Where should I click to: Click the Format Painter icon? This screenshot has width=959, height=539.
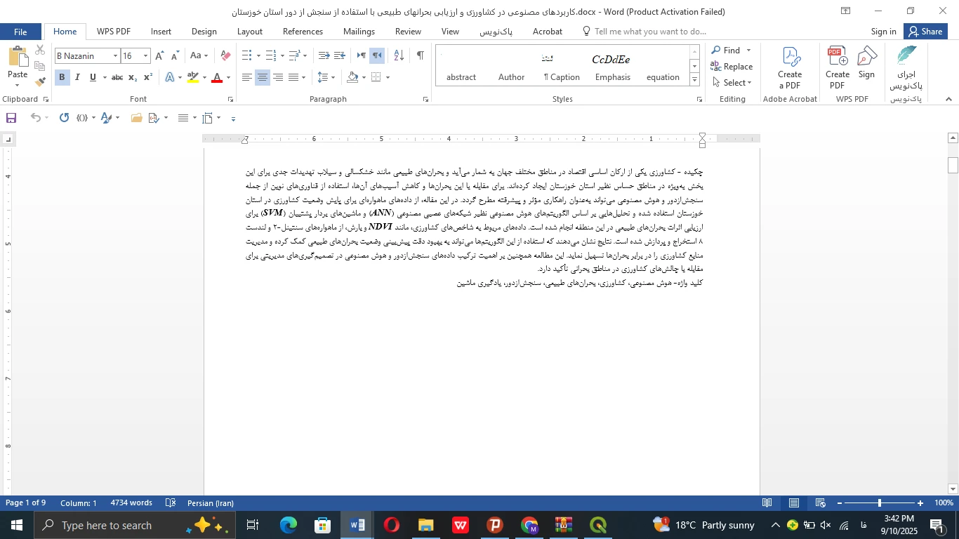(40, 81)
